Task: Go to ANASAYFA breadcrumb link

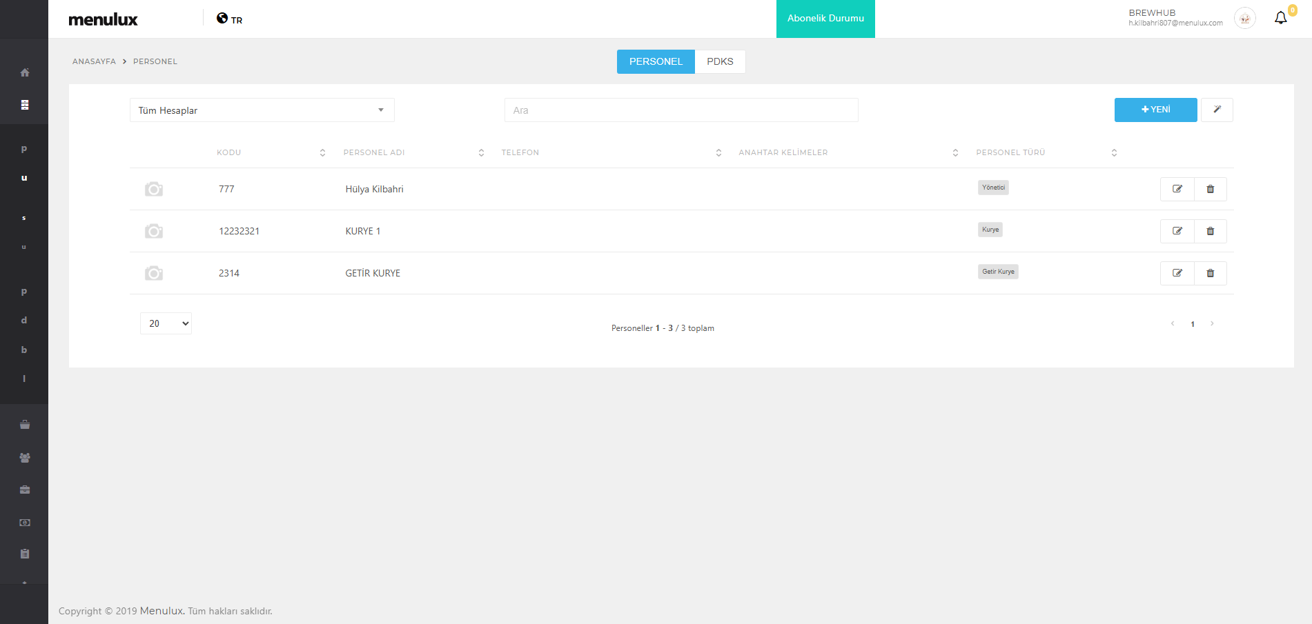Action: coord(94,61)
